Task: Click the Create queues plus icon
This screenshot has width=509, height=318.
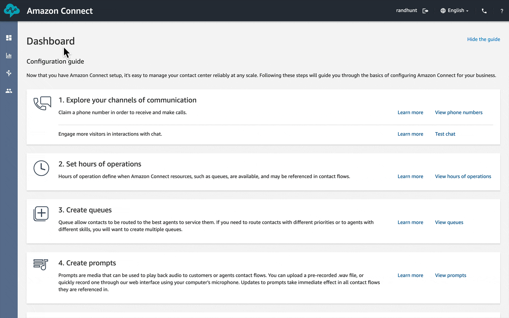Action: [41, 214]
